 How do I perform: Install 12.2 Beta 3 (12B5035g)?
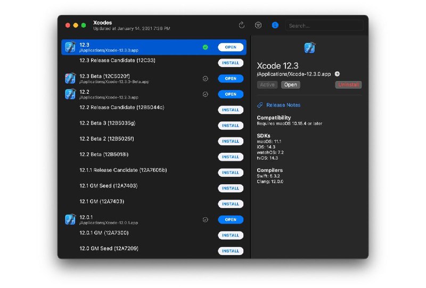click(x=231, y=126)
